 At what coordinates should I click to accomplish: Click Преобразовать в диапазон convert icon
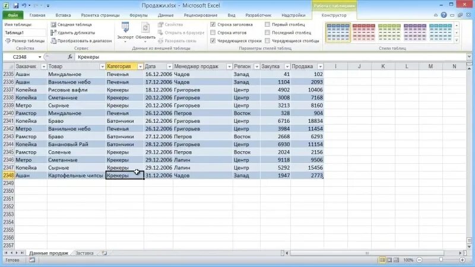point(53,40)
